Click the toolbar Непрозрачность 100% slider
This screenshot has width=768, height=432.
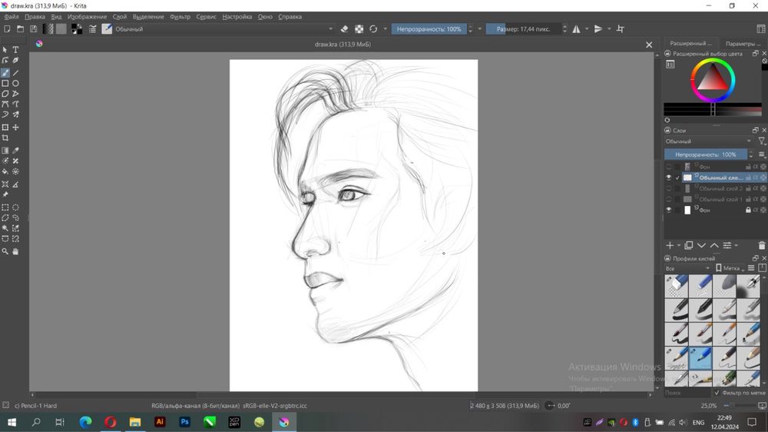tap(429, 29)
